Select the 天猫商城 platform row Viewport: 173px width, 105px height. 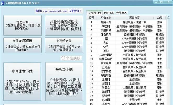[126, 30]
